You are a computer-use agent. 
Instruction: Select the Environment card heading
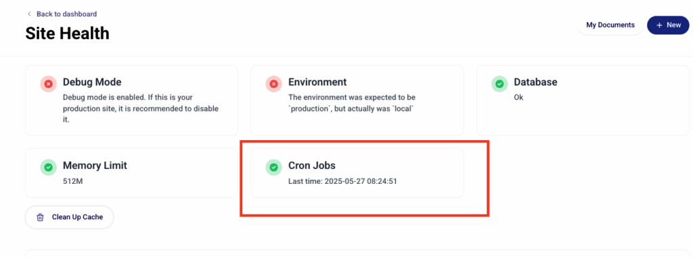click(317, 82)
